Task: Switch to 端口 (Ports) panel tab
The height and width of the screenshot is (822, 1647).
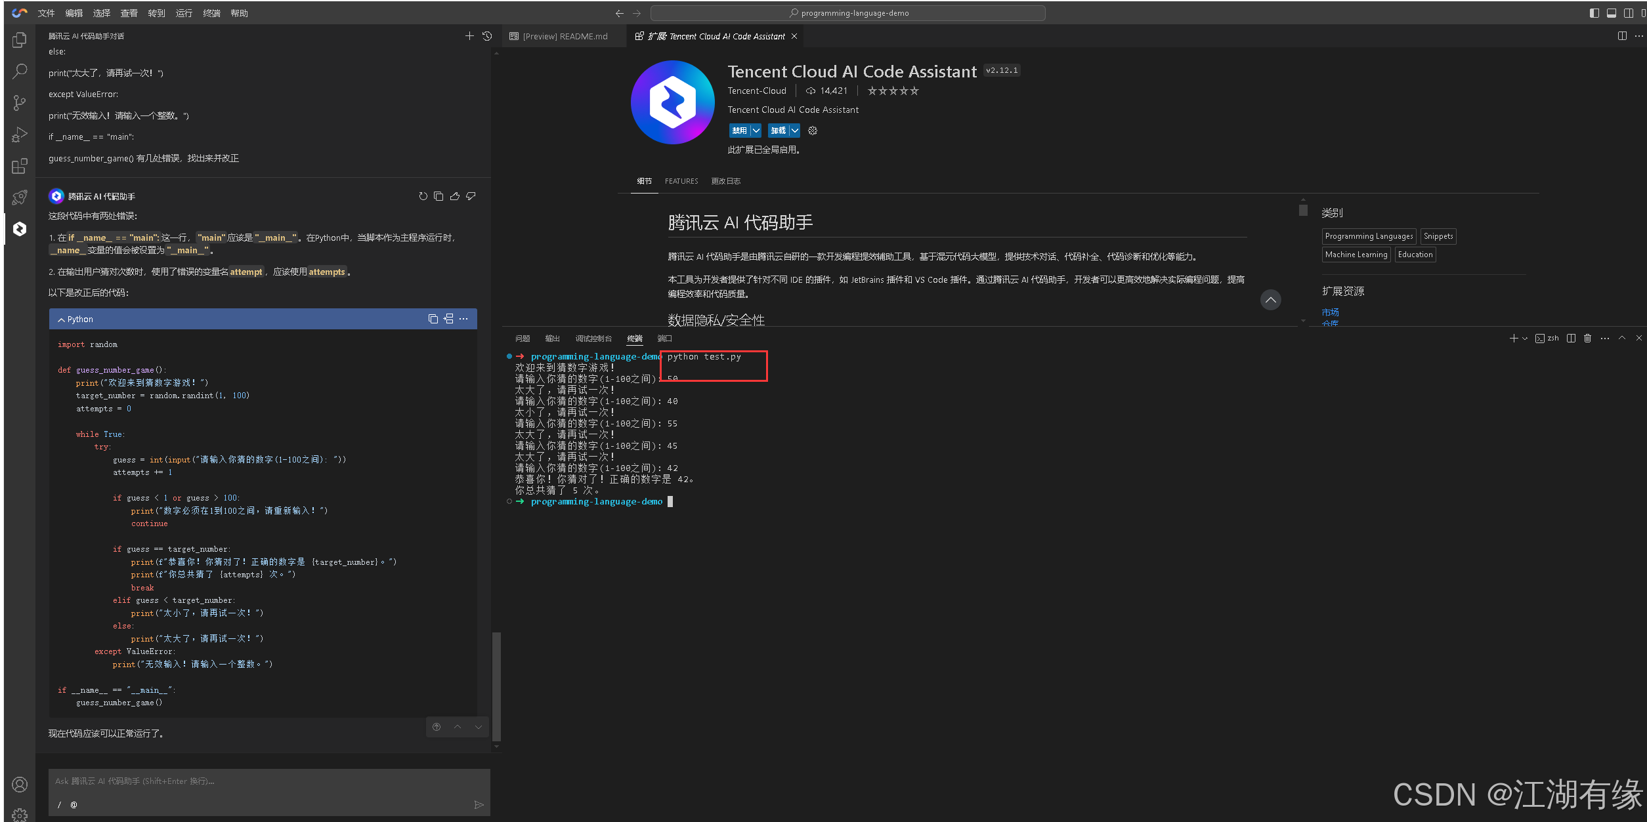Action: 664,339
